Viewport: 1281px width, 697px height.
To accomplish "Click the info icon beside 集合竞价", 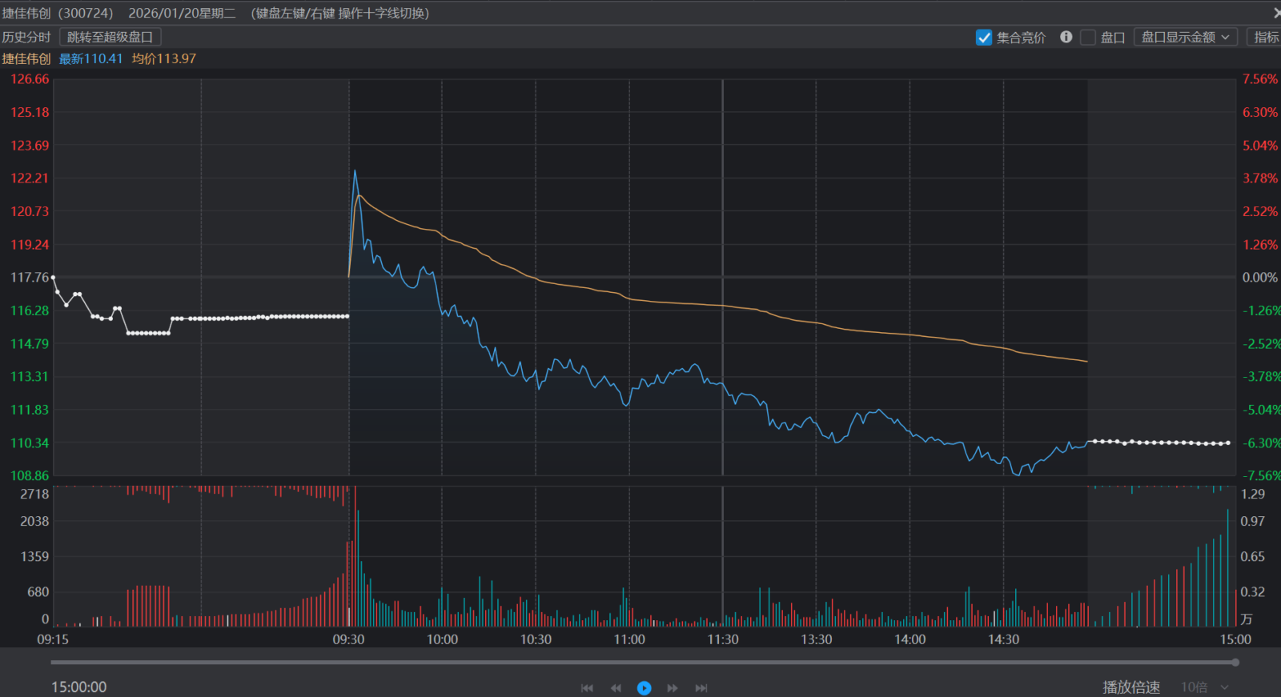I will pos(1066,37).
